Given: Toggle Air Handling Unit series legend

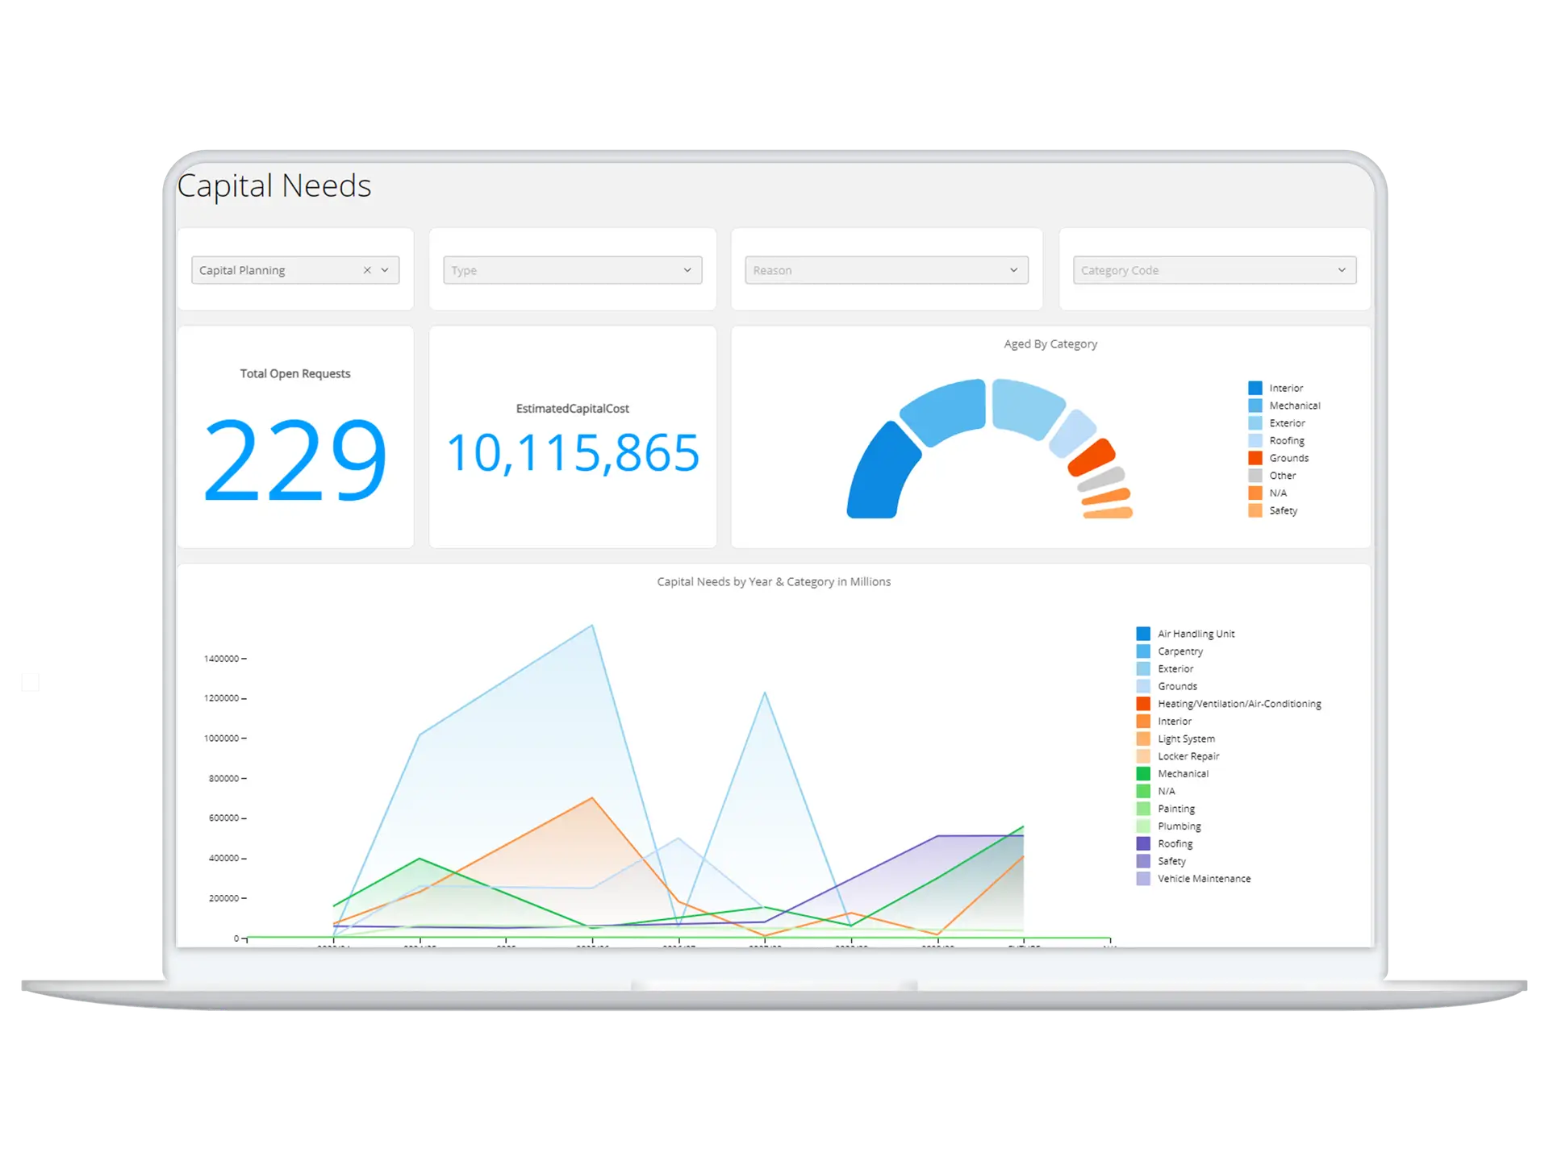Looking at the screenshot, I should click(1196, 634).
